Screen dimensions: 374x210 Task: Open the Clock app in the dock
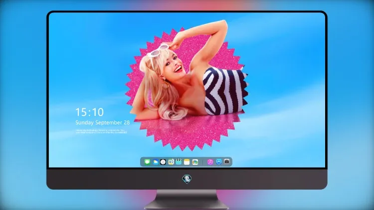coord(163,162)
